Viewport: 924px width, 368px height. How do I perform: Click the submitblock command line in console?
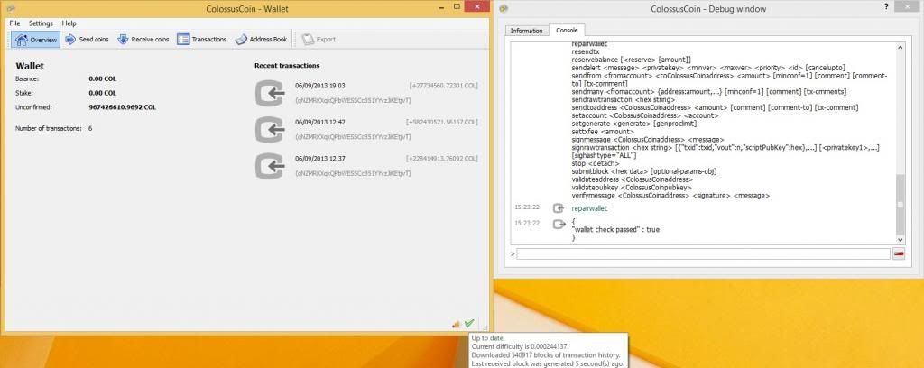pyautogui.click(x=644, y=171)
